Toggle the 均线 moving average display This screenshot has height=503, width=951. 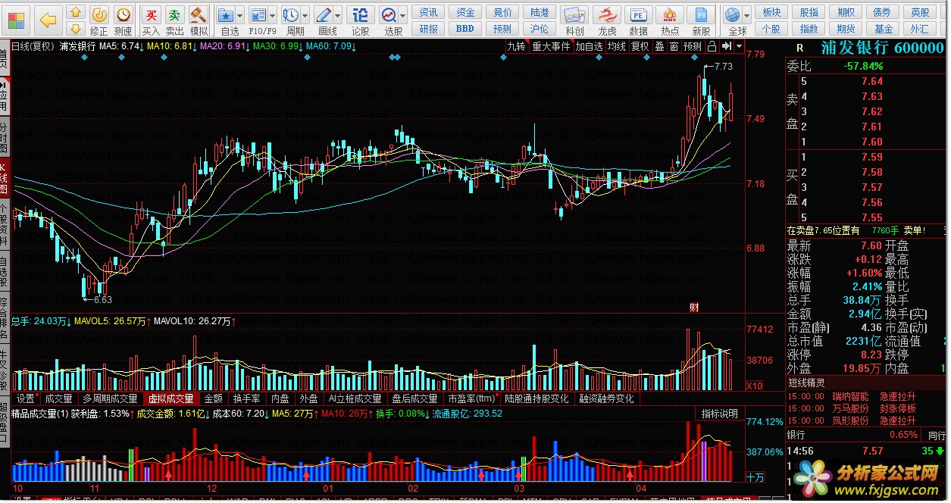(x=617, y=46)
